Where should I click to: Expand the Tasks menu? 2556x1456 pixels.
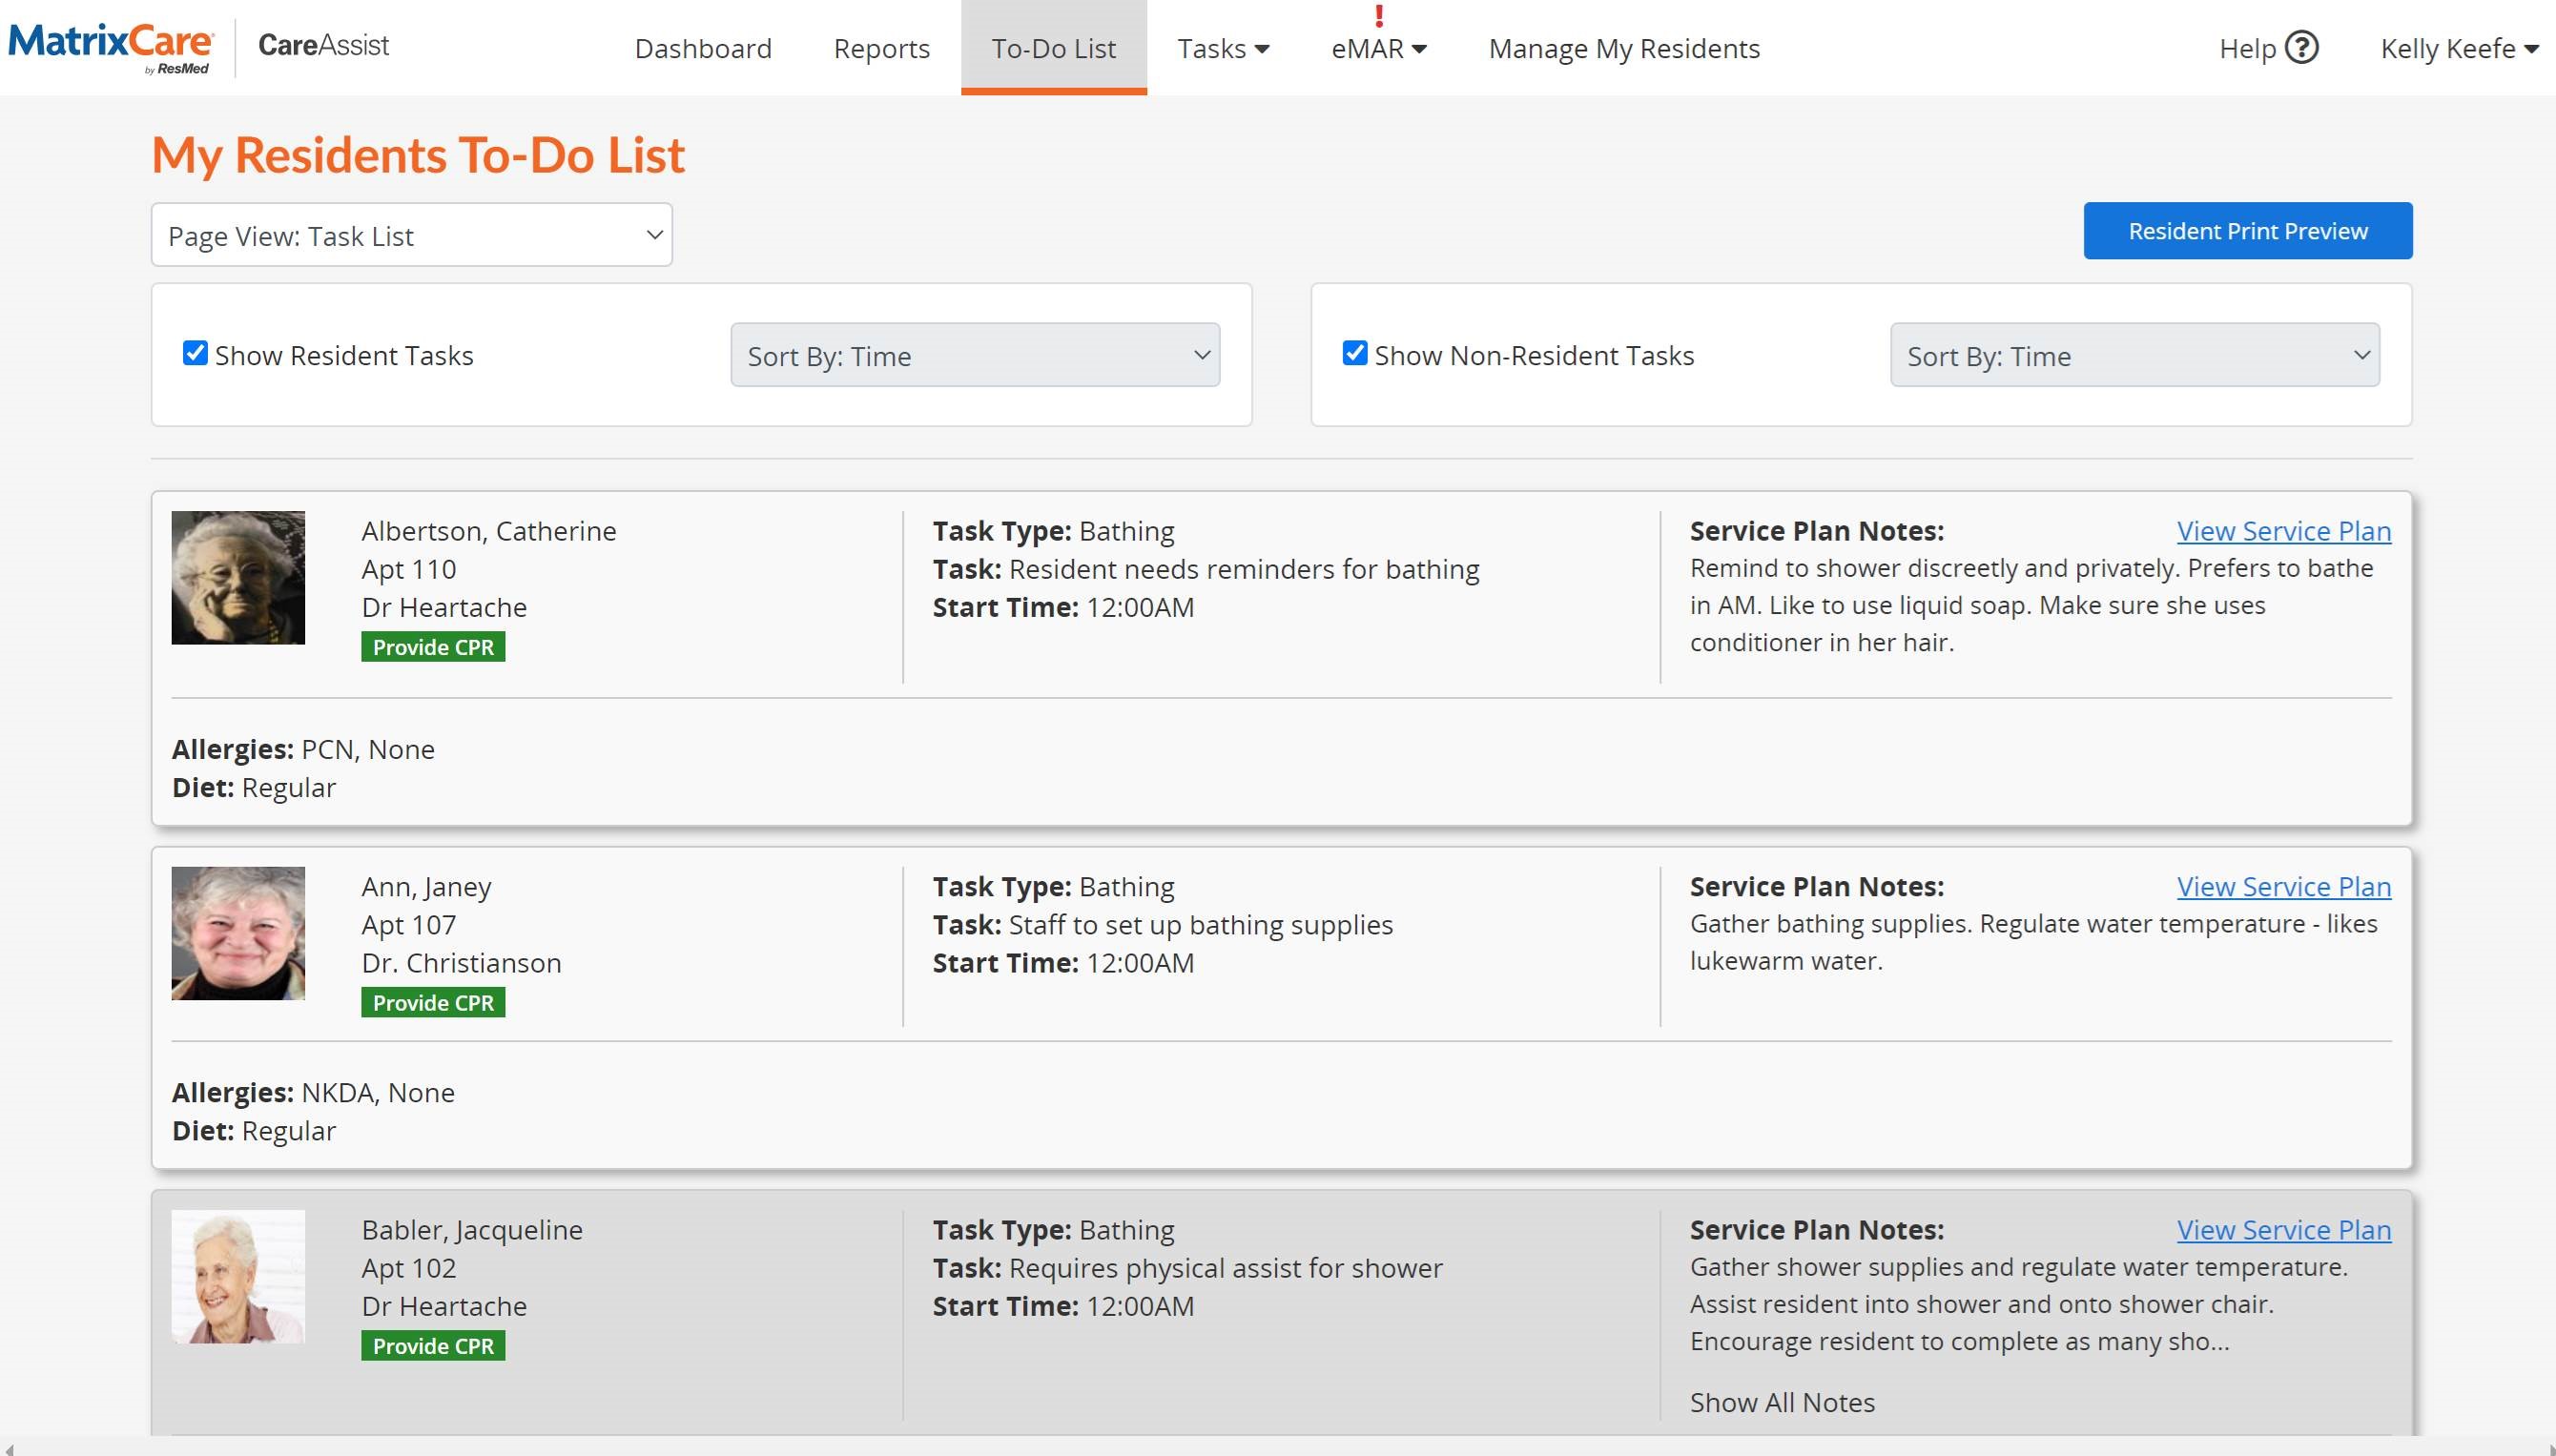click(1222, 48)
